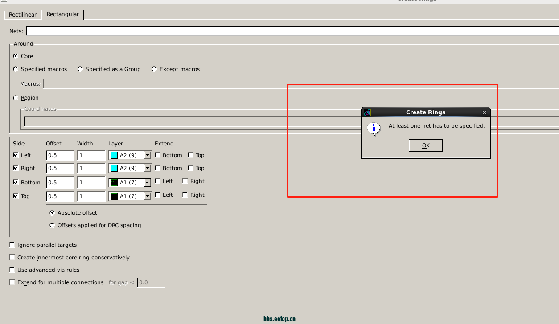Uncheck the Top side checkbox
The width and height of the screenshot is (559, 324).
(16, 196)
